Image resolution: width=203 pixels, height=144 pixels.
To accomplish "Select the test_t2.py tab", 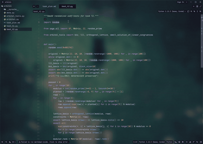I will coord(67,6).
